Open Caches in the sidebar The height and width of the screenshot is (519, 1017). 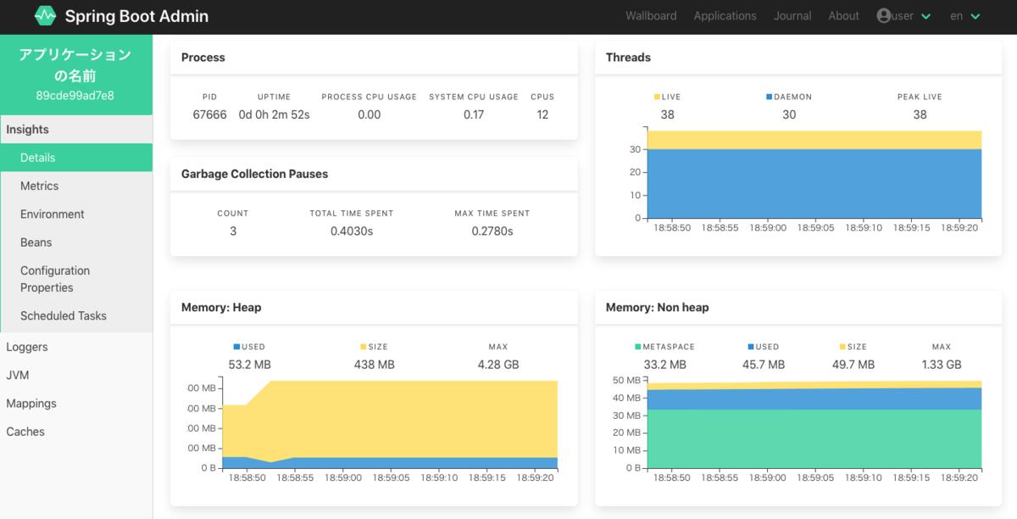(76, 432)
